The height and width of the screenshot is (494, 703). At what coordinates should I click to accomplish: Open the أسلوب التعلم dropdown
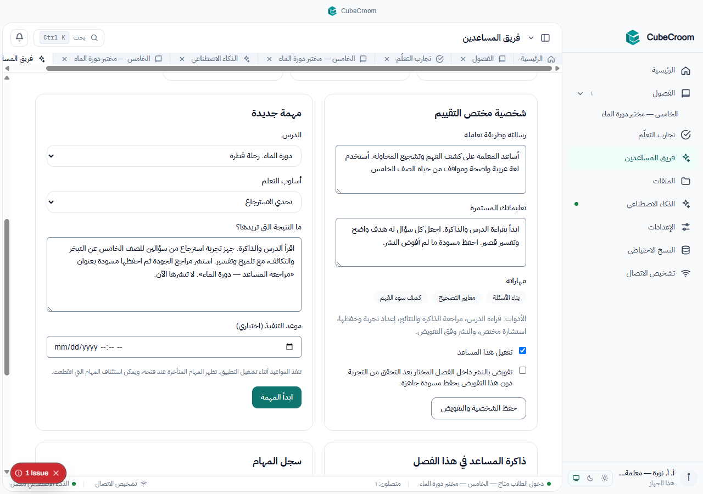[174, 202]
